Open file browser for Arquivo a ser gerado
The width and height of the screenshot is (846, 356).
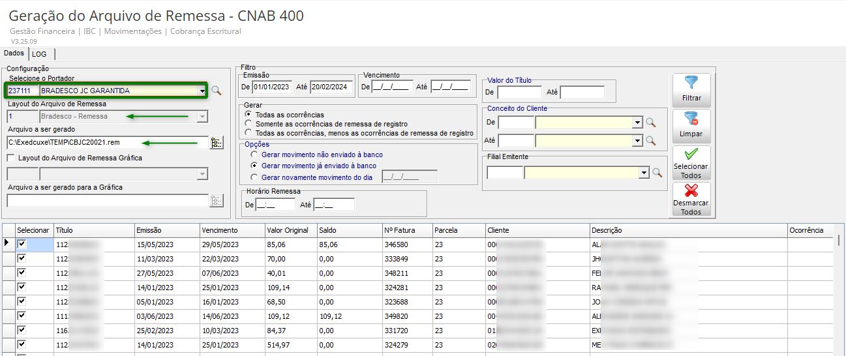point(216,143)
